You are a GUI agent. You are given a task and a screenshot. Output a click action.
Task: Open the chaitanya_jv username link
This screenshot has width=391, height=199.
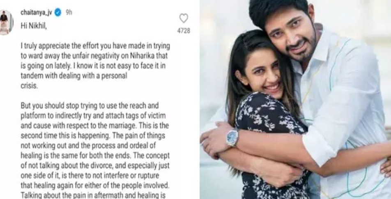click(37, 12)
